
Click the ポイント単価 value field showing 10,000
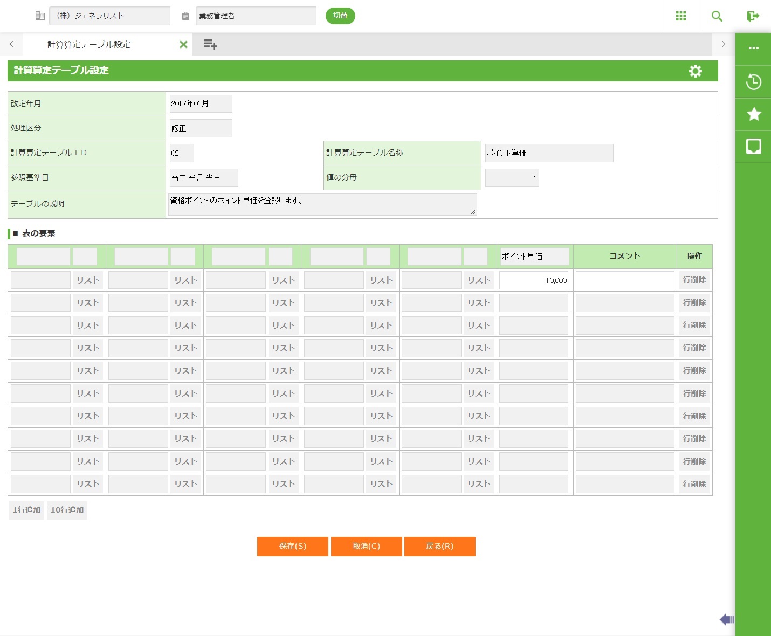[x=533, y=280]
